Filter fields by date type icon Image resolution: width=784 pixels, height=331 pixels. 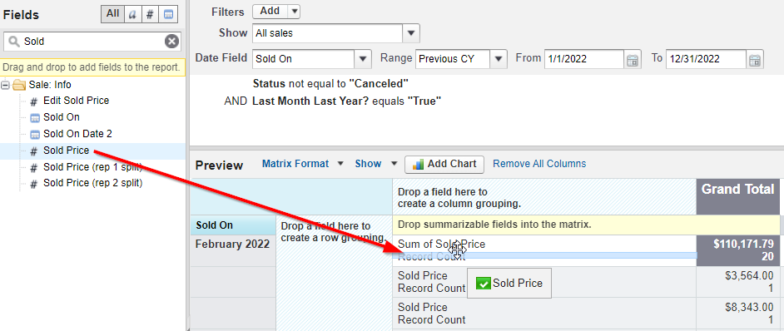click(x=169, y=14)
